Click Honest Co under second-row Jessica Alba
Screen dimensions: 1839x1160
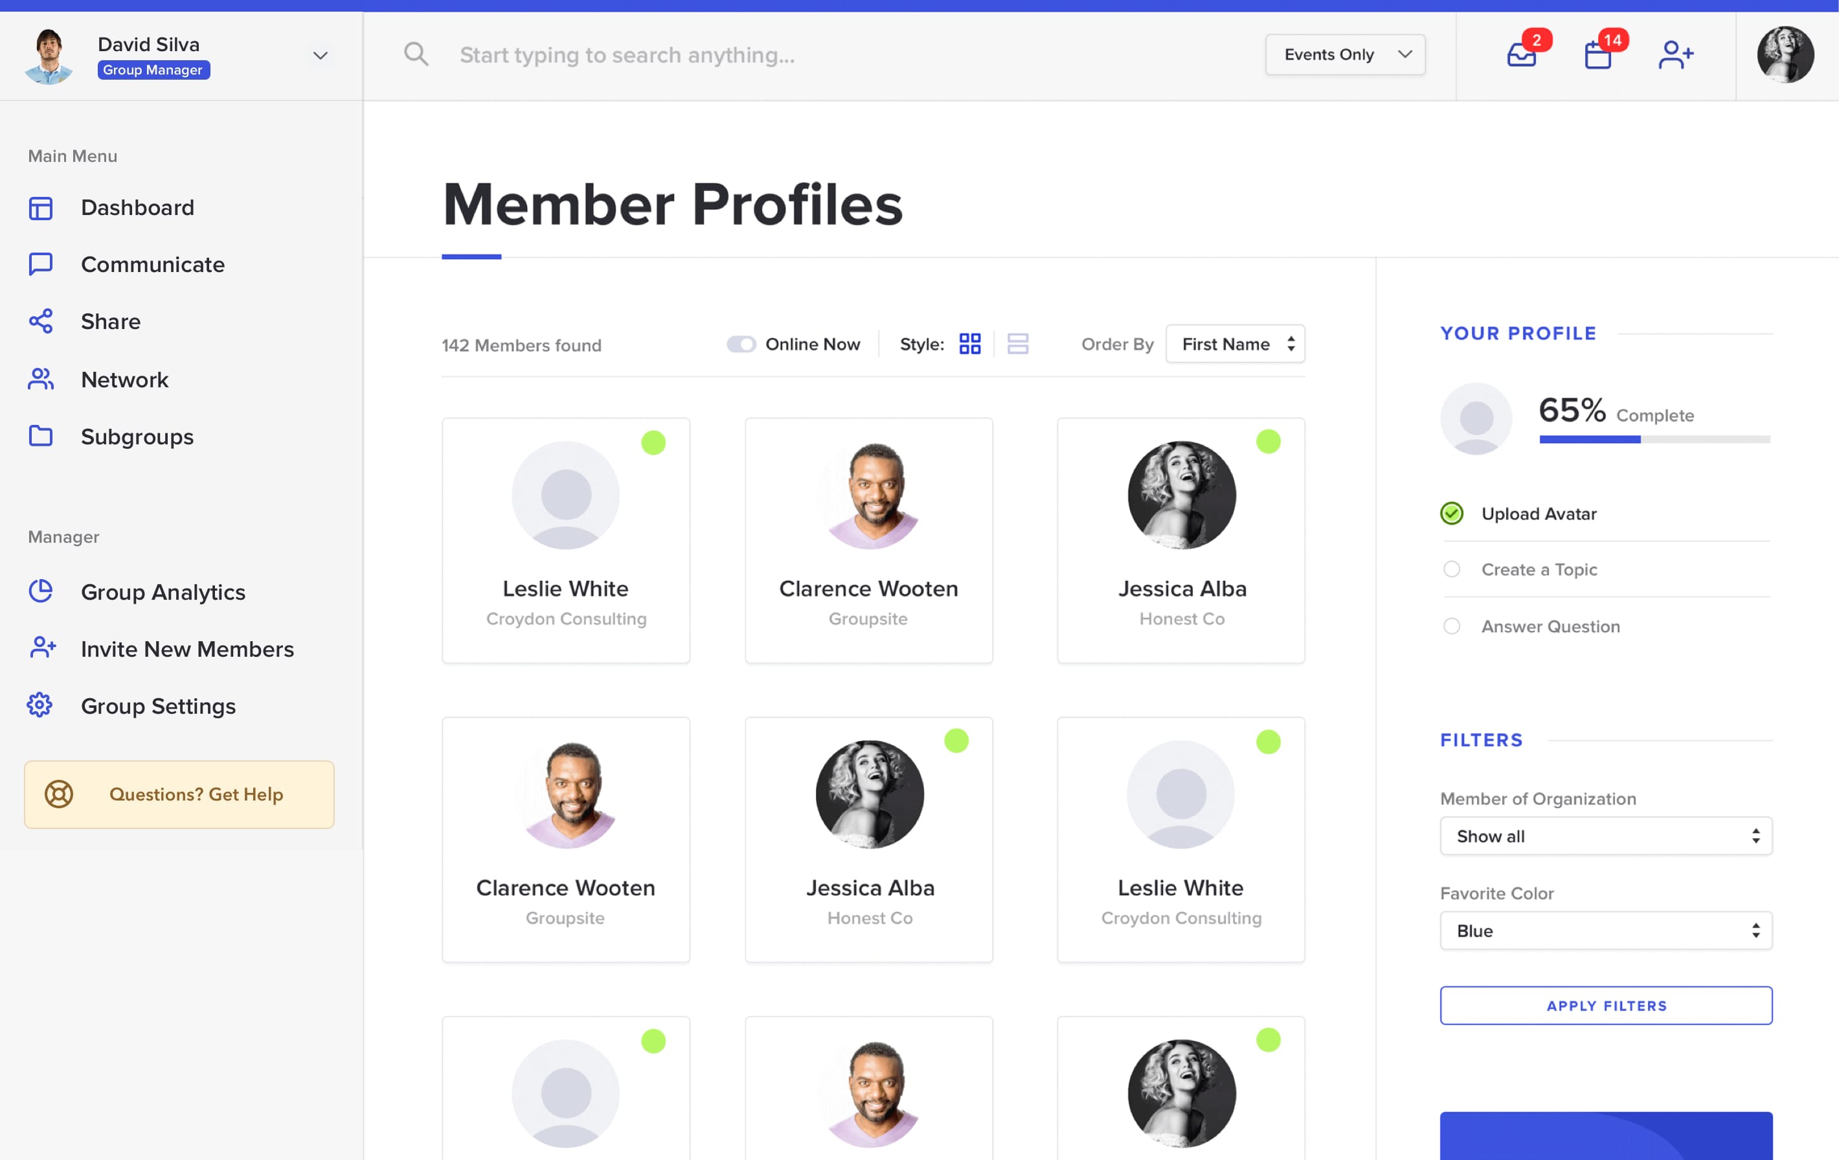pyautogui.click(x=870, y=918)
